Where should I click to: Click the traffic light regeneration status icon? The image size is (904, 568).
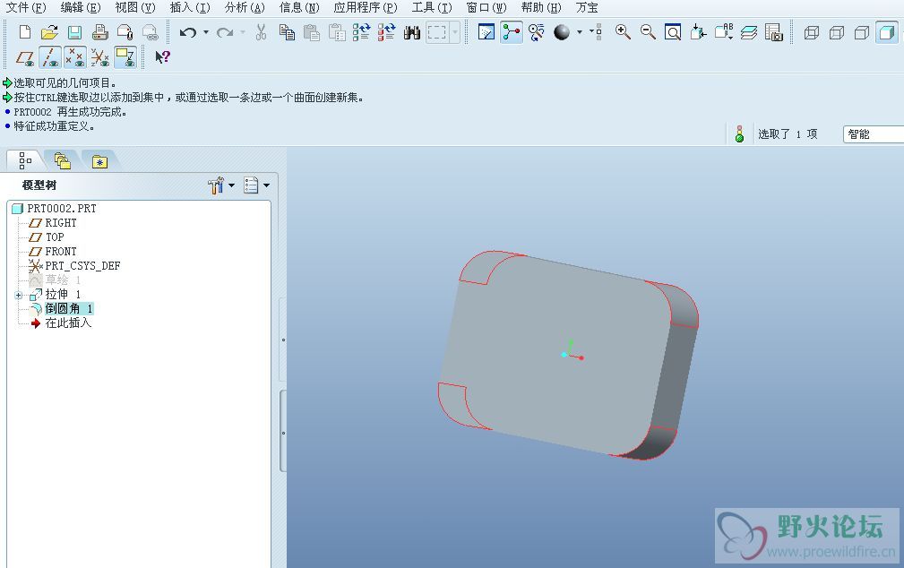coord(740,133)
